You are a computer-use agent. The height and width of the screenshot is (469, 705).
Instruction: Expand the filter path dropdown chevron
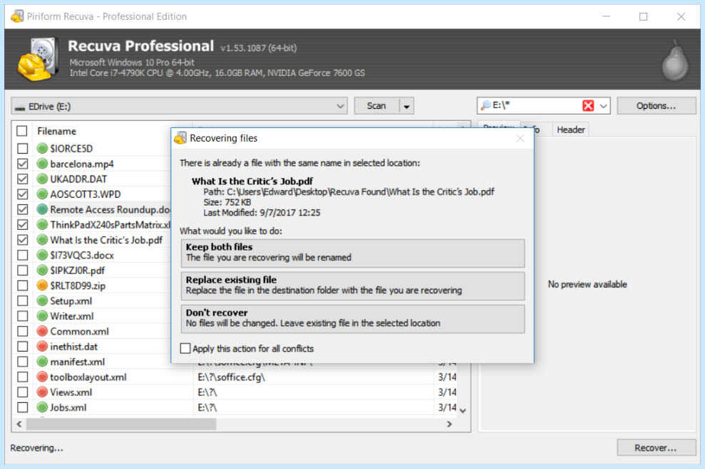coord(603,106)
